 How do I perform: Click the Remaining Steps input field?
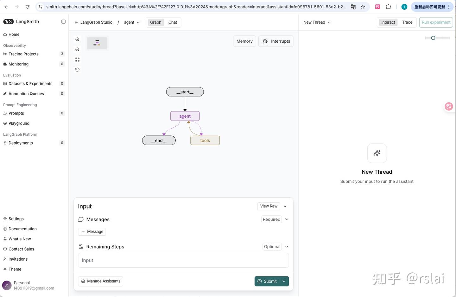pos(183,260)
